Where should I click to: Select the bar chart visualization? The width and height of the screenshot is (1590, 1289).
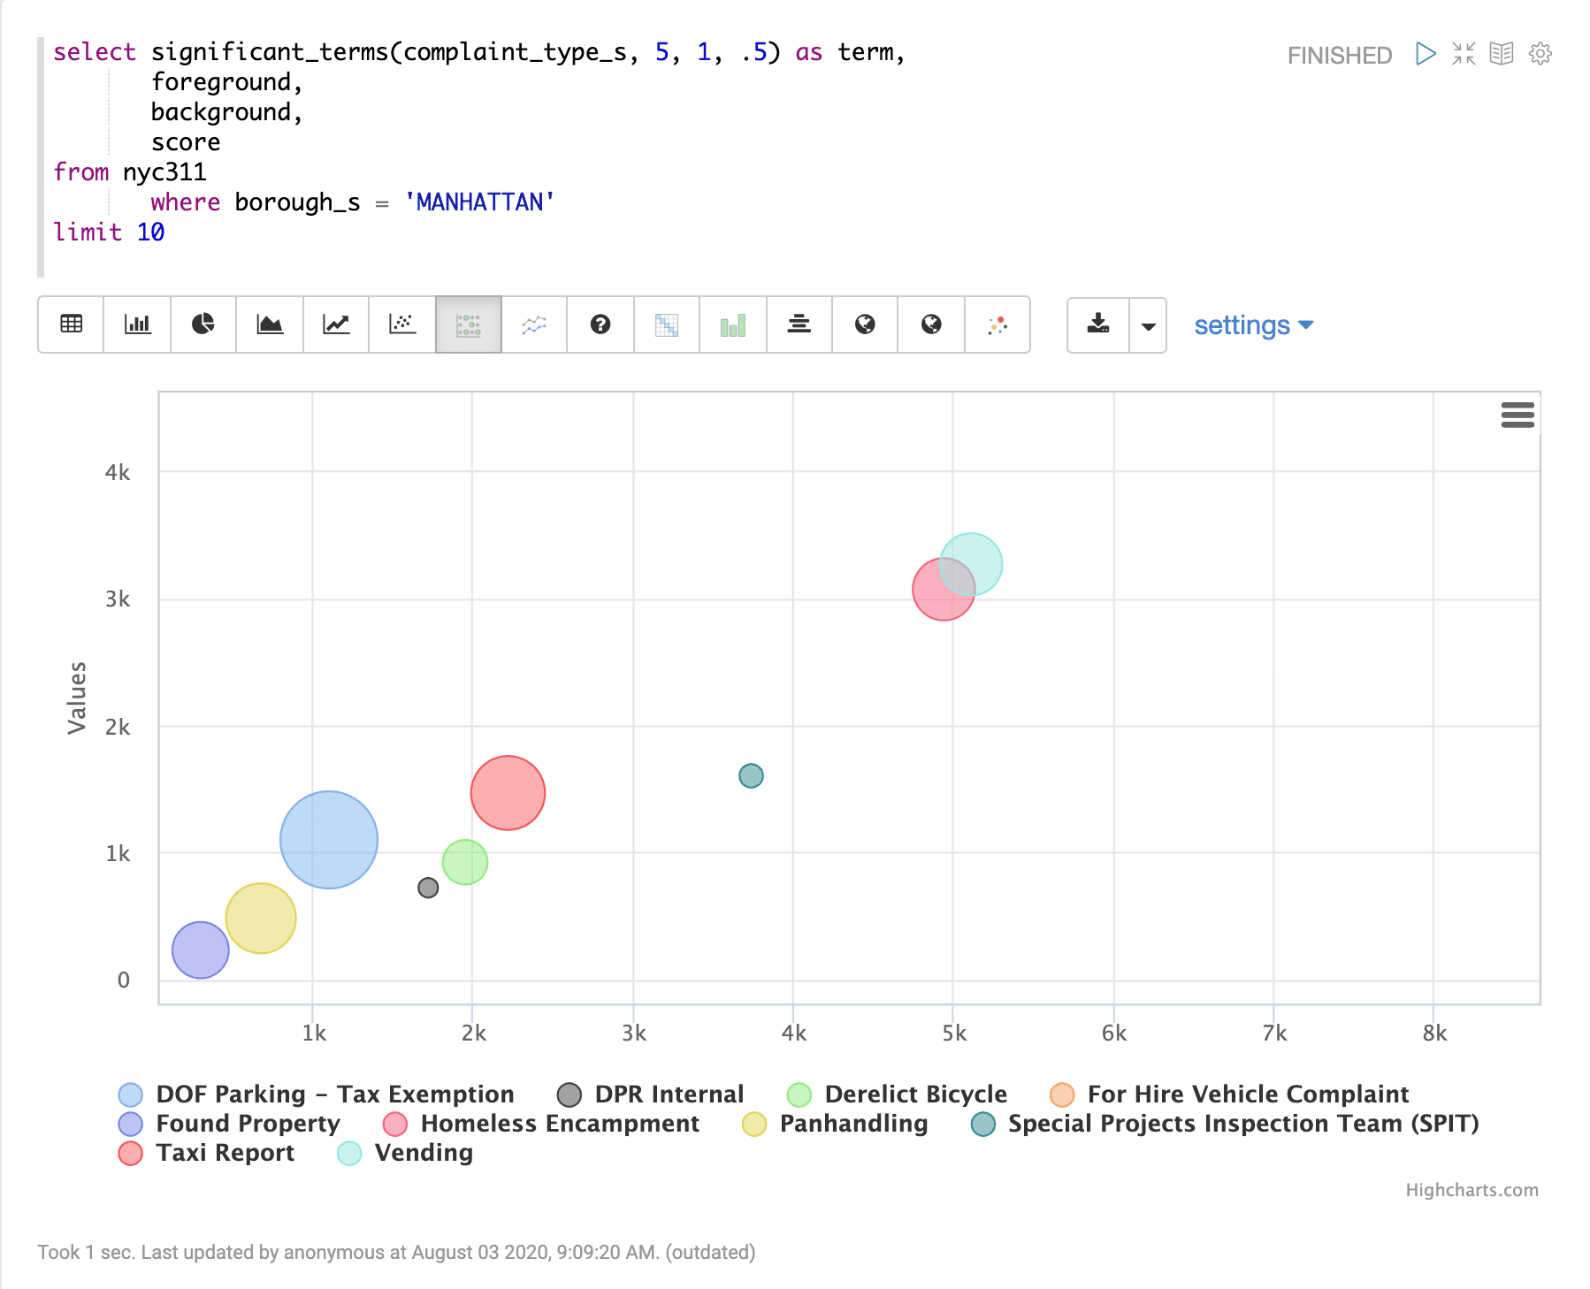(x=136, y=324)
